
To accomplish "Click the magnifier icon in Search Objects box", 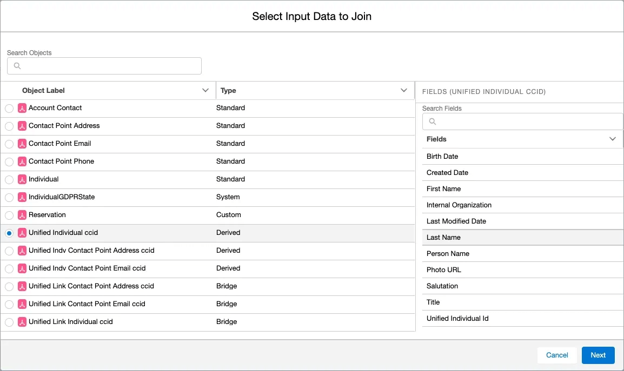I will 17,66.
